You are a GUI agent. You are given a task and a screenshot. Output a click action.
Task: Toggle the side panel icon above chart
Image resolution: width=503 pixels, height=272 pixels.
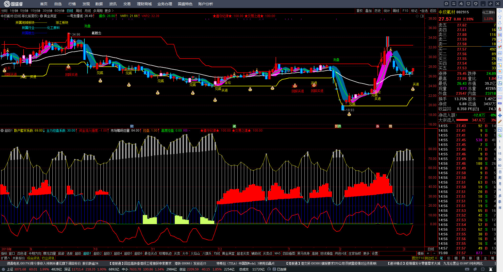(422, 16)
